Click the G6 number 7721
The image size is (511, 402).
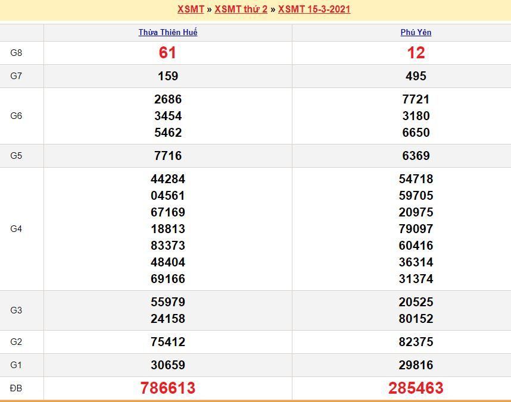416,99
